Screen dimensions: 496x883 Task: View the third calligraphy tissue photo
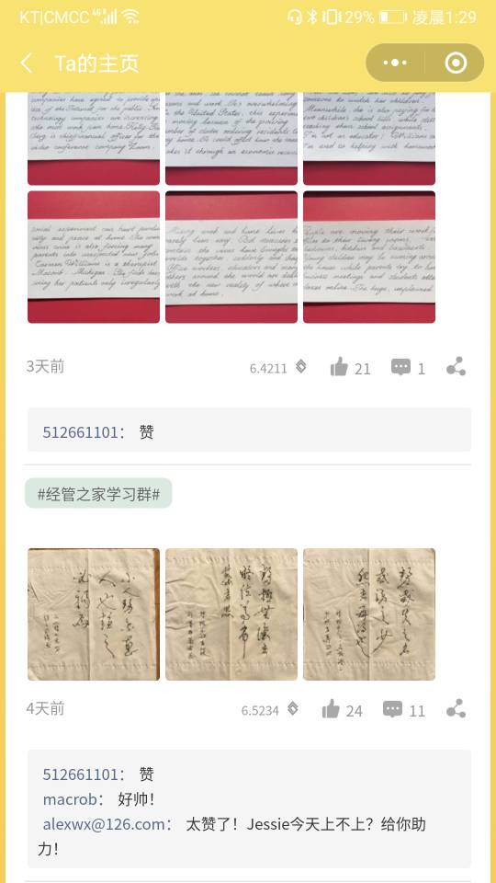tap(369, 614)
